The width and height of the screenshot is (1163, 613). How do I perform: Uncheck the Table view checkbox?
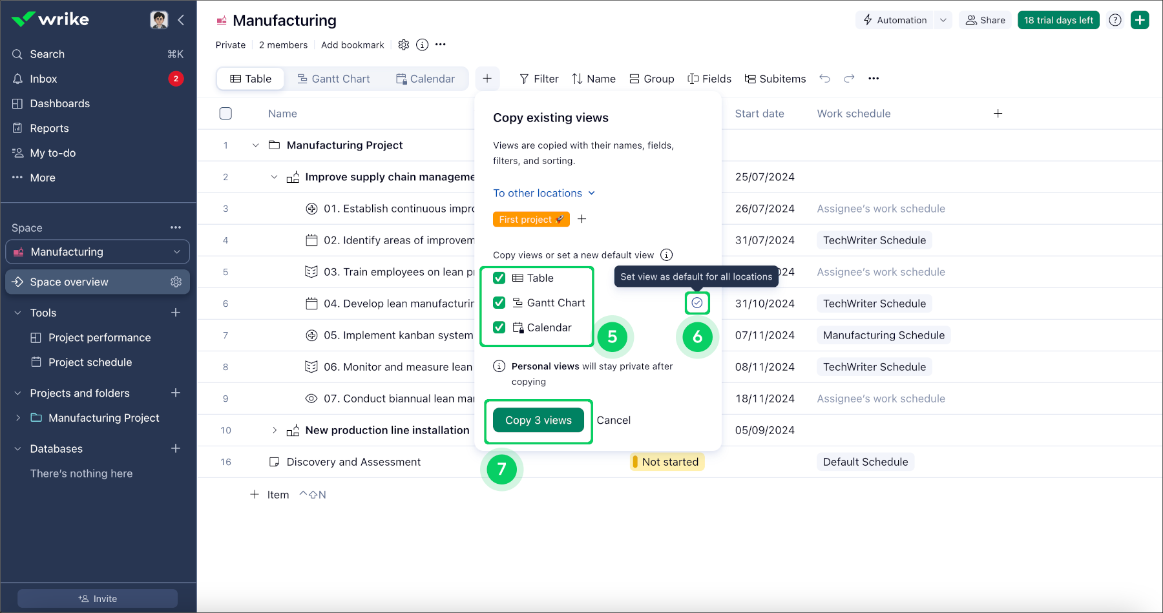click(499, 278)
